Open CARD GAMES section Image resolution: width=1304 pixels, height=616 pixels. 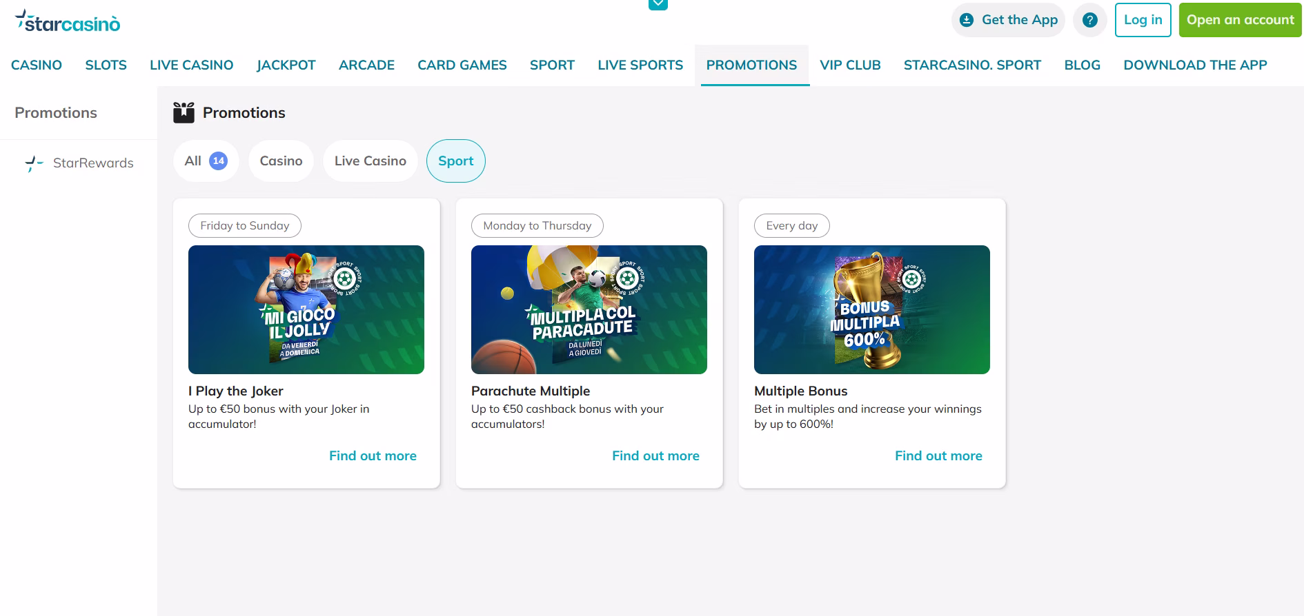(462, 65)
